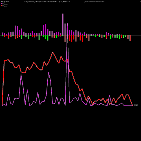The width and height of the screenshot is (141, 141).
Task: Click the 'Duncans Industries Limit' company name text
Action: click(x=94, y=2)
